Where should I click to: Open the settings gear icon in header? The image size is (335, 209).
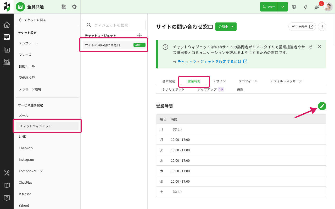point(74,7)
